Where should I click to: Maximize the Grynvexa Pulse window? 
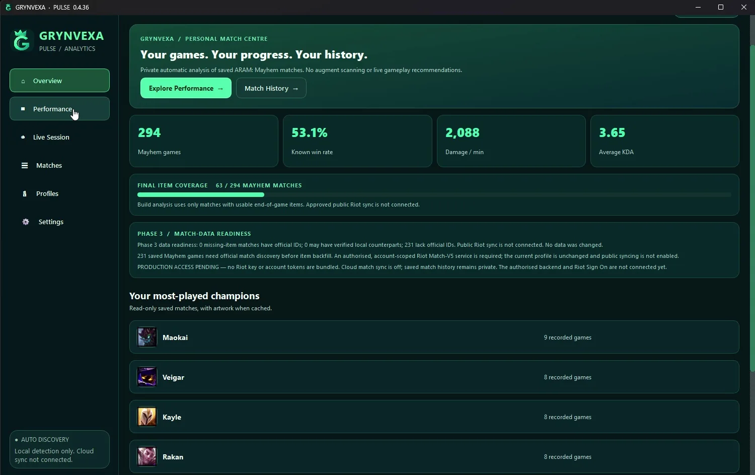coord(721,7)
